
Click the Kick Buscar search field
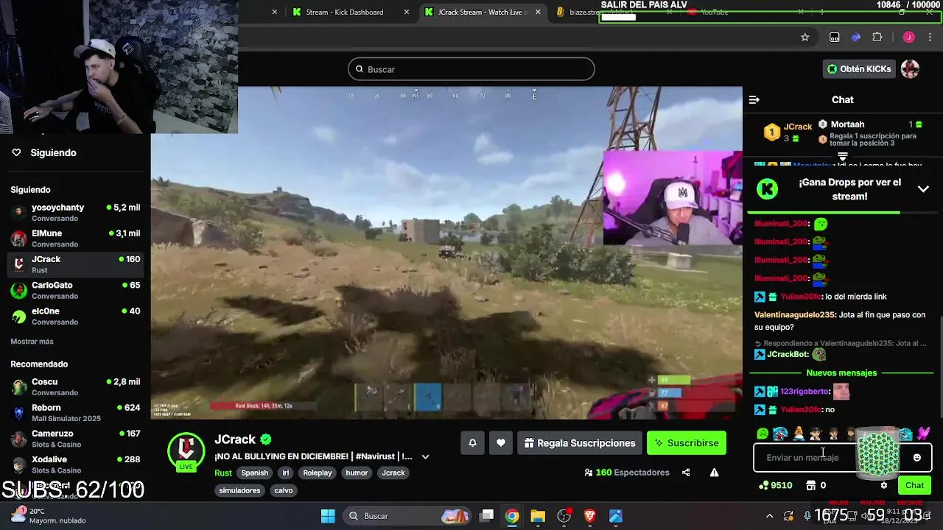(471, 69)
